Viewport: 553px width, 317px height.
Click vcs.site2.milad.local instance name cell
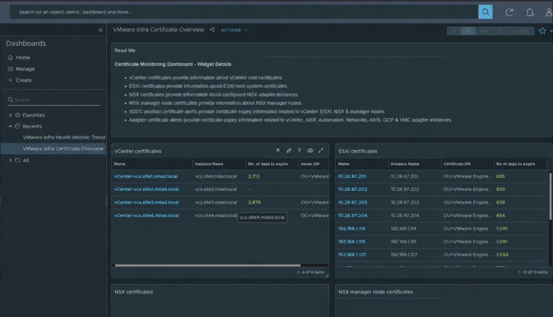click(216, 190)
